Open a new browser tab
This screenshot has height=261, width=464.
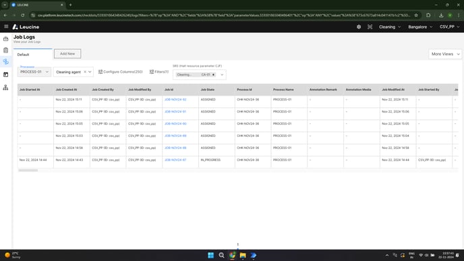click(x=70, y=5)
